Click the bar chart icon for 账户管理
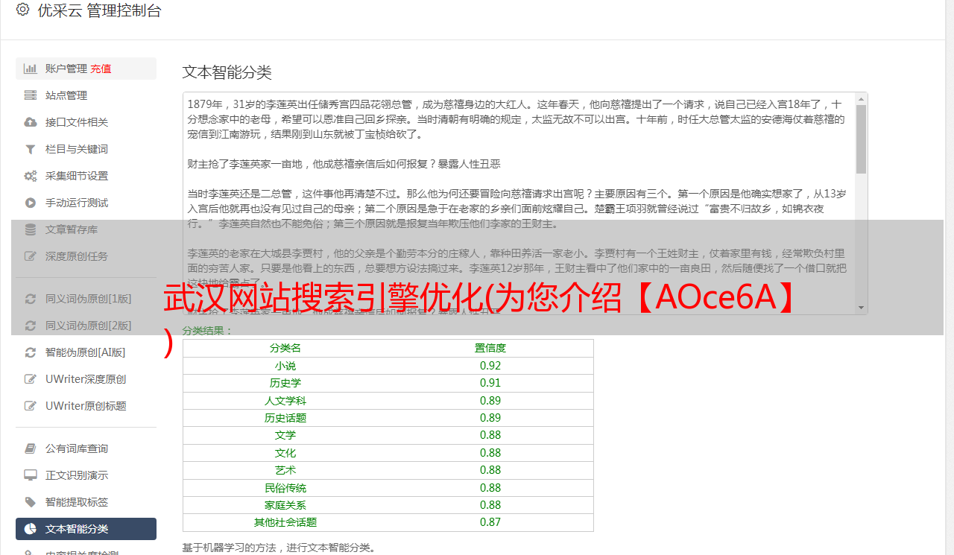This screenshot has width=954, height=555. pos(30,69)
